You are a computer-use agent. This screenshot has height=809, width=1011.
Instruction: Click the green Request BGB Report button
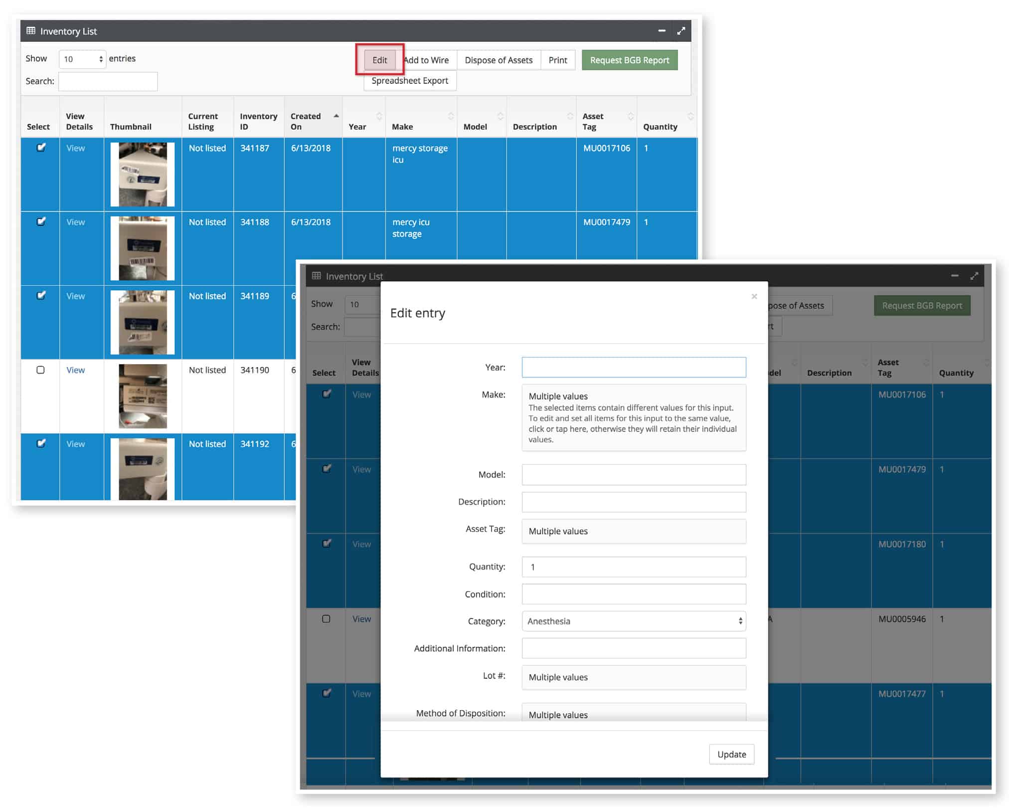tap(629, 60)
